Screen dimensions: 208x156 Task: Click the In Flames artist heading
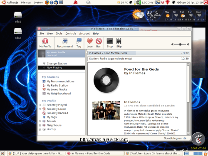click(132, 102)
